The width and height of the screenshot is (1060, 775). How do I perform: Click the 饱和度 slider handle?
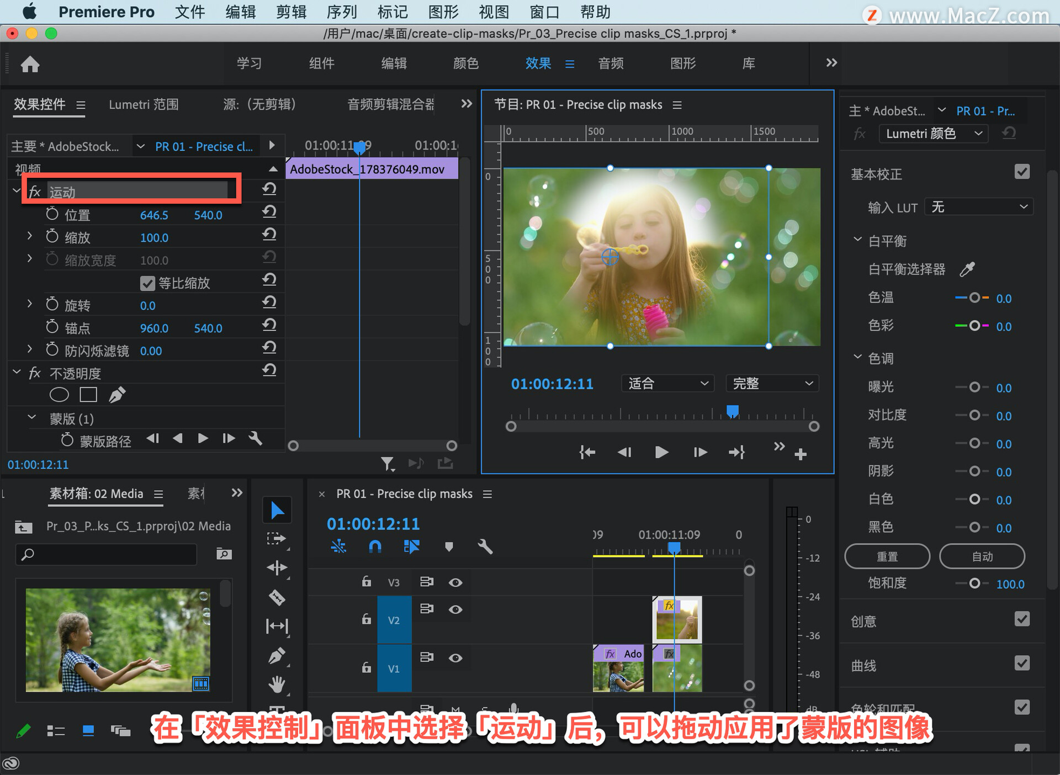pyautogui.click(x=974, y=583)
